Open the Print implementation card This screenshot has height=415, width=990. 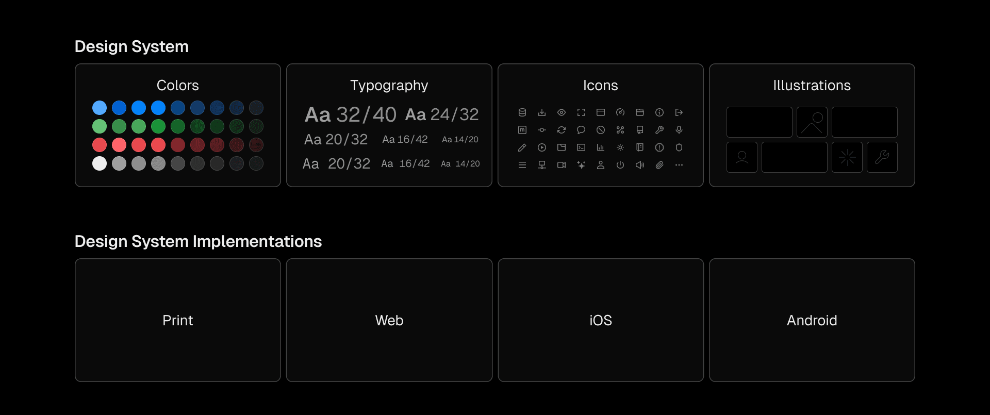tap(178, 320)
